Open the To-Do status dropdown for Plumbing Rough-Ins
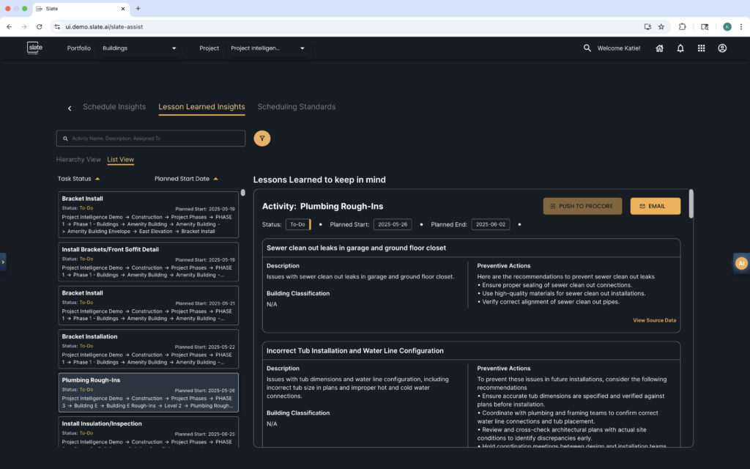Viewport: 750px width, 469px height. tap(297, 224)
